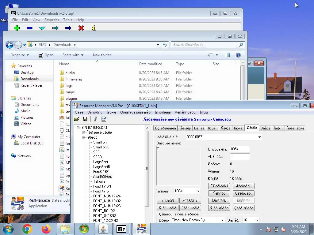Viewport: 314px width, 235px height.
Task: Open the 0000-00FF symbol range dropdown
Action: [x=259, y=137]
